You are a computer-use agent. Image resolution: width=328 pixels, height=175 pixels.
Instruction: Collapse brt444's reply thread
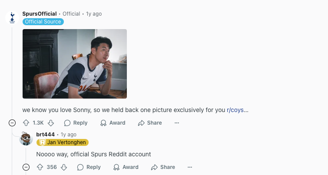[x=26, y=167]
